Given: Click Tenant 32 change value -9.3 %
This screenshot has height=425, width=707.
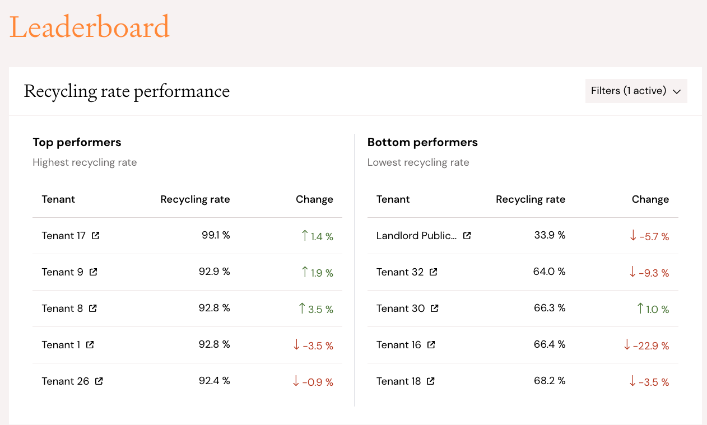Looking at the screenshot, I should [649, 273].
